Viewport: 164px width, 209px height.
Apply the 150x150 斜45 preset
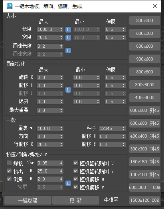pyautogui.click(x=144, y=162)
